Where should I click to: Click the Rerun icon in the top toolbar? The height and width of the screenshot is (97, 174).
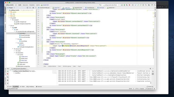122,5
